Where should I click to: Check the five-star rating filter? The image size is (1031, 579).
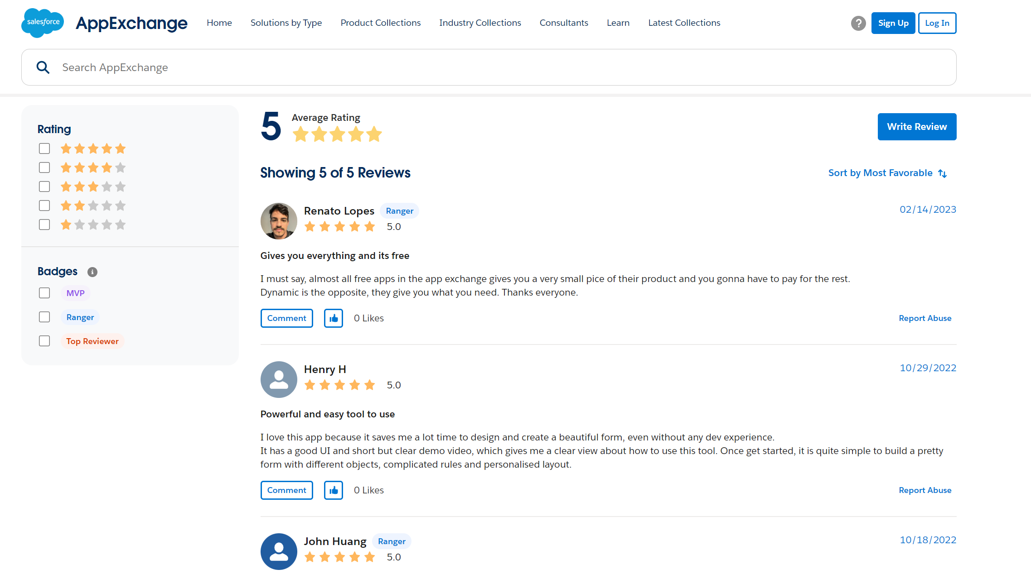44,148
